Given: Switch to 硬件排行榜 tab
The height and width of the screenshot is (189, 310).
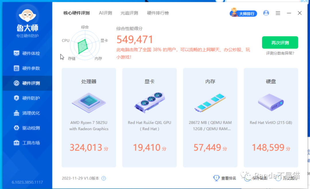Looking at the screenshot, I should click(x=158, y=13).
